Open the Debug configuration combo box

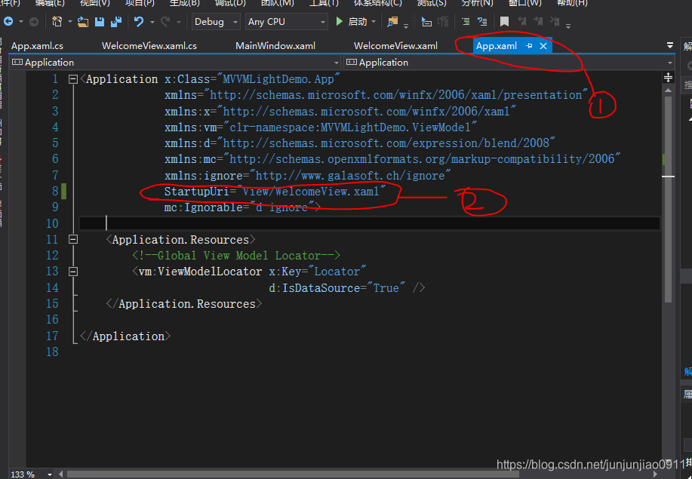(x=217, y=22)
